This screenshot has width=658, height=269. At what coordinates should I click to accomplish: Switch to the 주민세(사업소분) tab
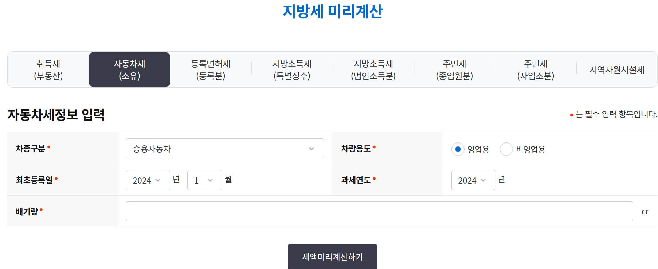pyautogui.click(x=536, y=69)
